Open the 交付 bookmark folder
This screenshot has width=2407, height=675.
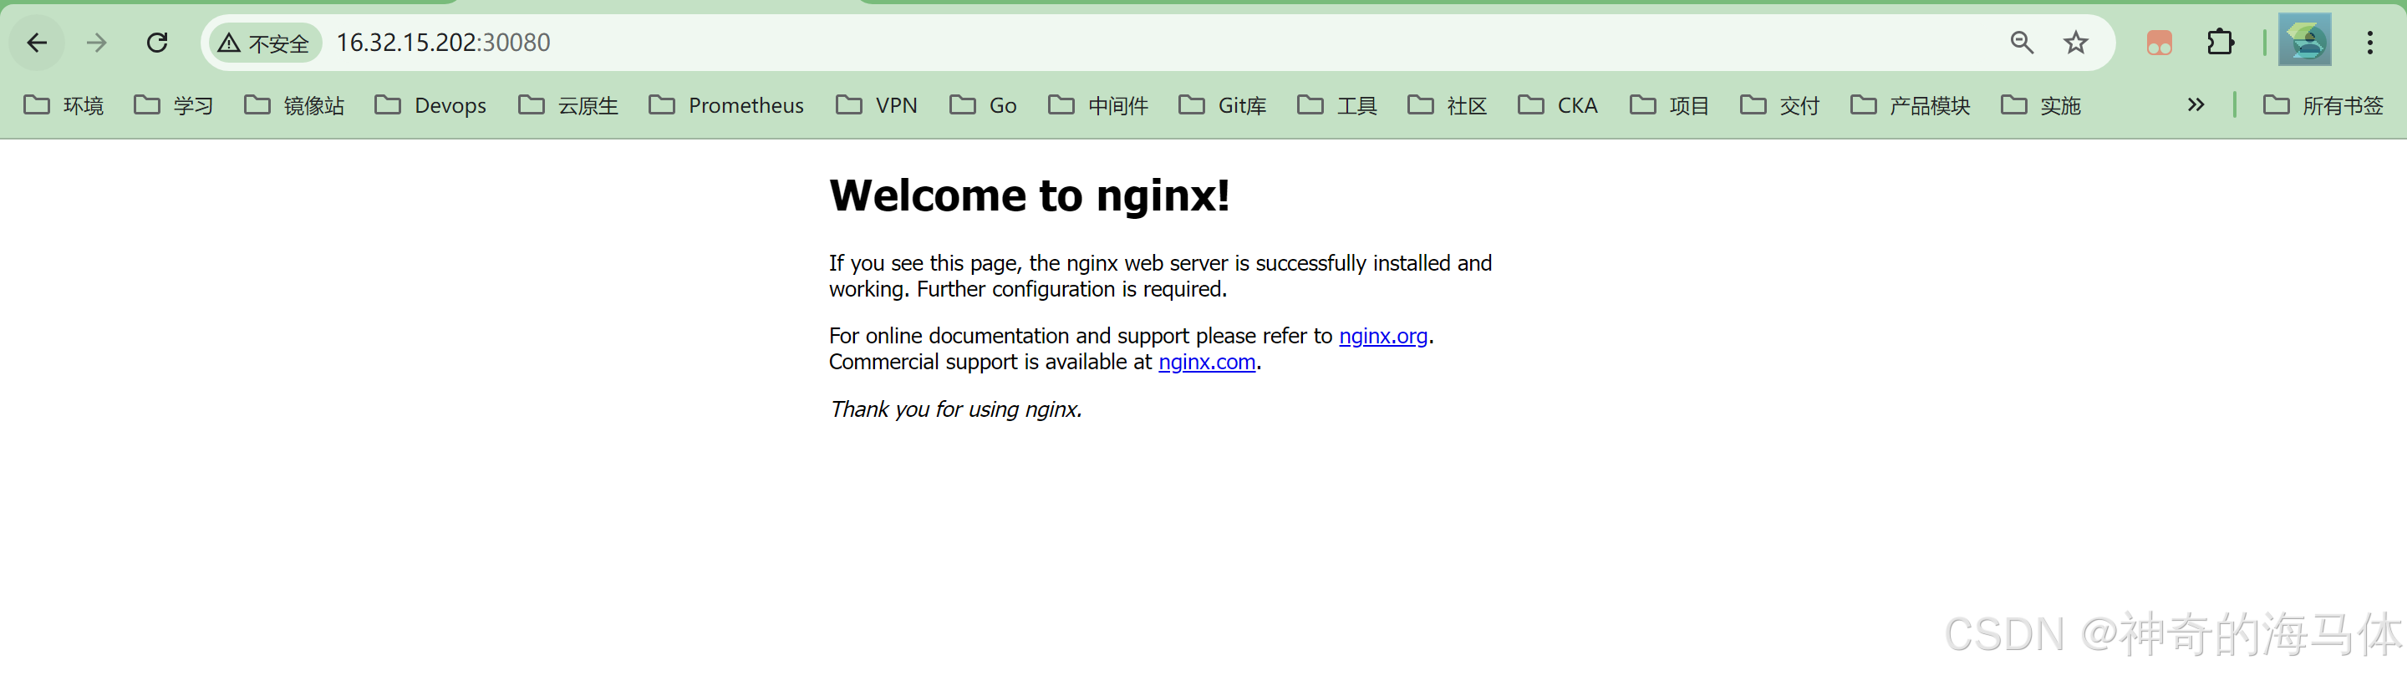(1780, 105)
